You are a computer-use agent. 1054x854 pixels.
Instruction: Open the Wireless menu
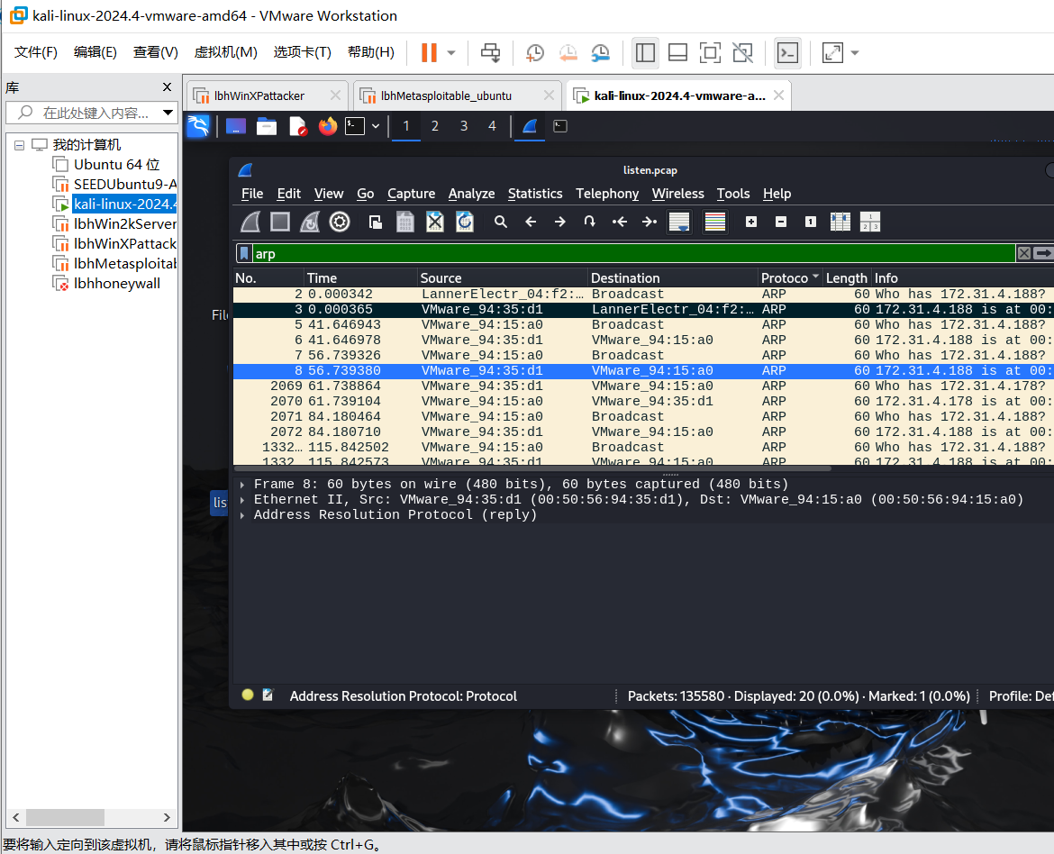pos(677,194)
